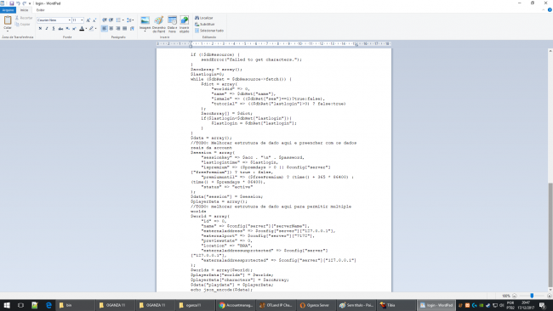The height and width of the screenshot is (311, 553).
Task: Apply text color with the underlined A
Action: coord(82,29)
